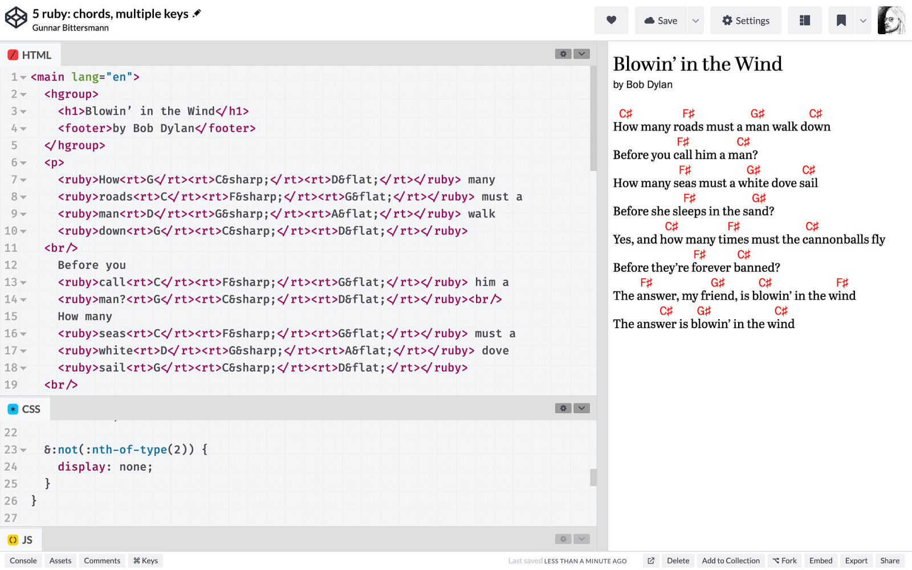
Task: Select the CSS editor tab
Action: click(x=25, y=409)
